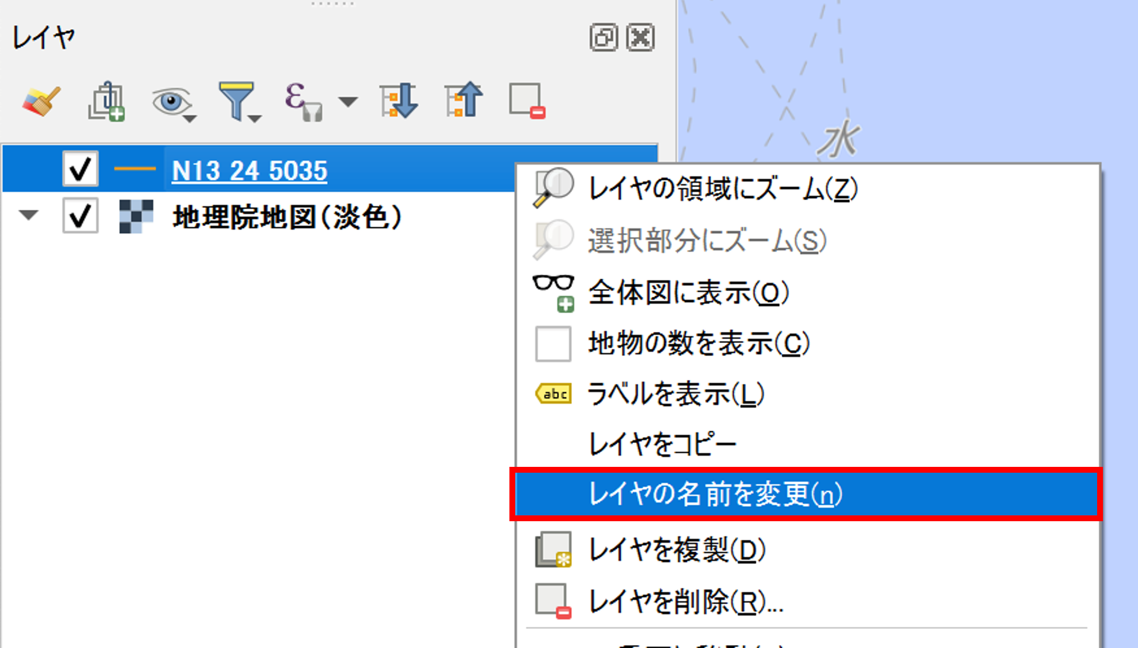Click レイヤを削除 in context menu
Screen dimensions: 1138x648
pos(685,602)
